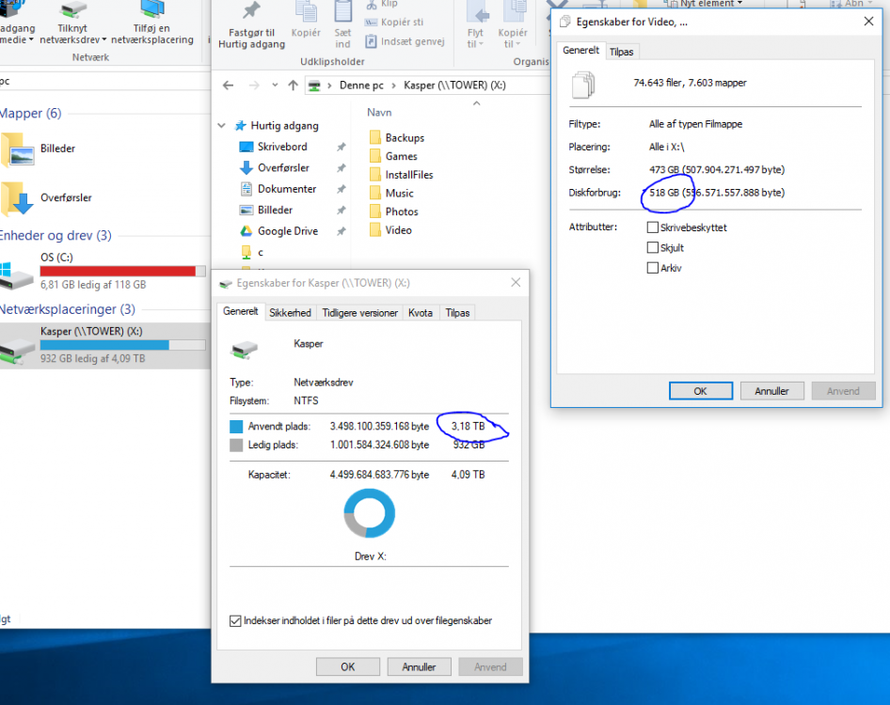
Task: Click the drive usage donut chart
Action: coord(370,513)
